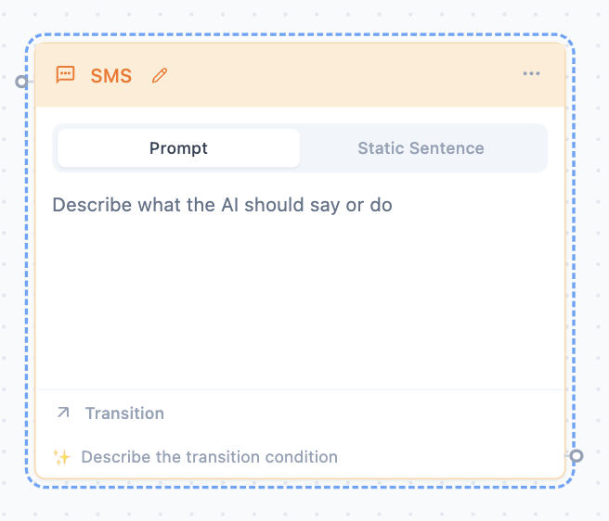Focus the 'Describe the transition condition' input
The height and width of the screenshot is (521, 609).
(x=210, y=456)
